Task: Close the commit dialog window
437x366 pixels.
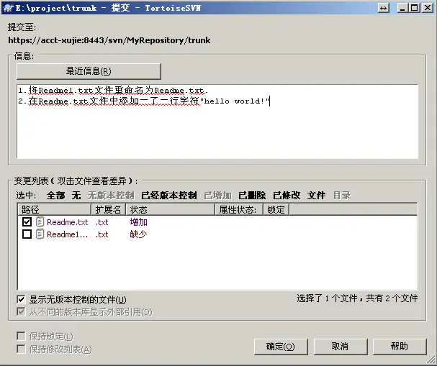Action: point(427,8)
